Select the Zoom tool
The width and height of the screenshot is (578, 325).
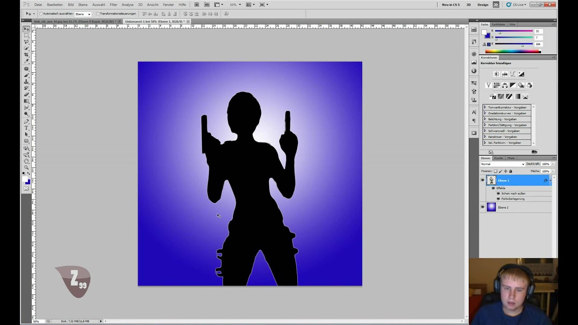click(26, 167)
